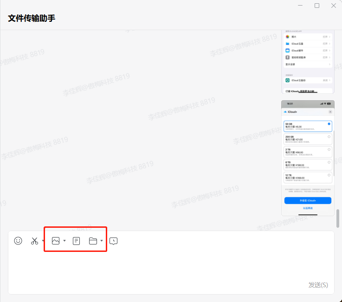The height and width of the screenshot is (302, 342).
Task: Open the scheduled message clock-bubble icon
Action: [x=113, y=241]
